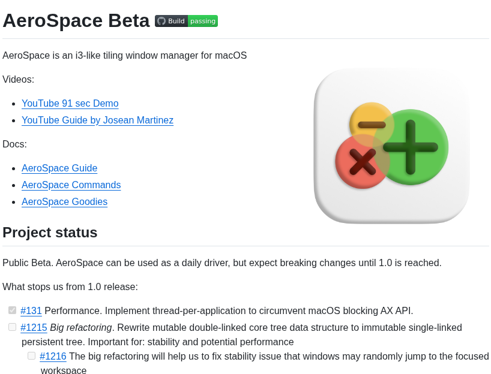Click the AeroSpace Beta heading

pos(76,20)
